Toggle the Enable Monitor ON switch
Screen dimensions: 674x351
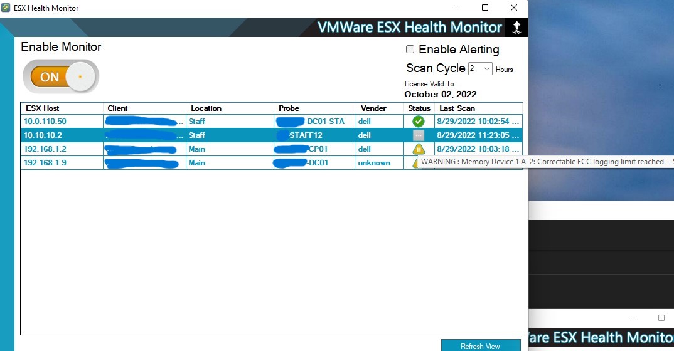click(61, 76)
